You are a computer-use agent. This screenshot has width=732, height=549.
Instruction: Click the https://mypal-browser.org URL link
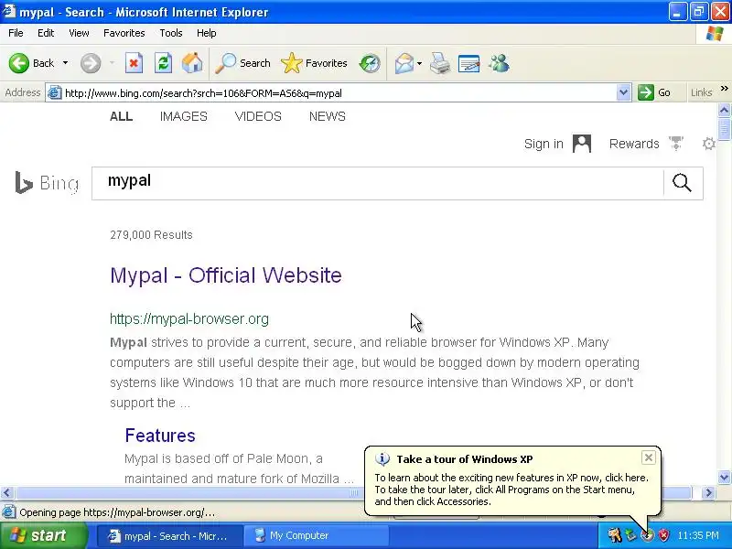pyautogui.click(x=189, y=318)
